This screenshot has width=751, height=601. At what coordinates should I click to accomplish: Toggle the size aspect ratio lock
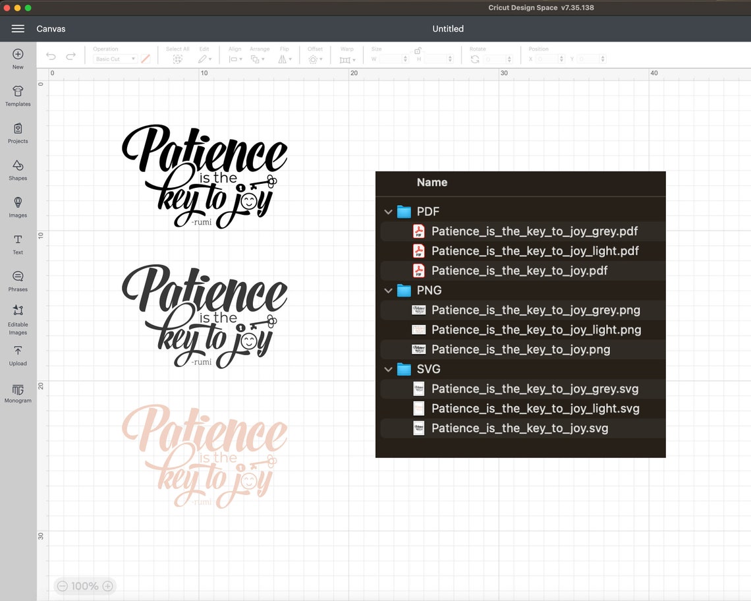tap(418, 50)
